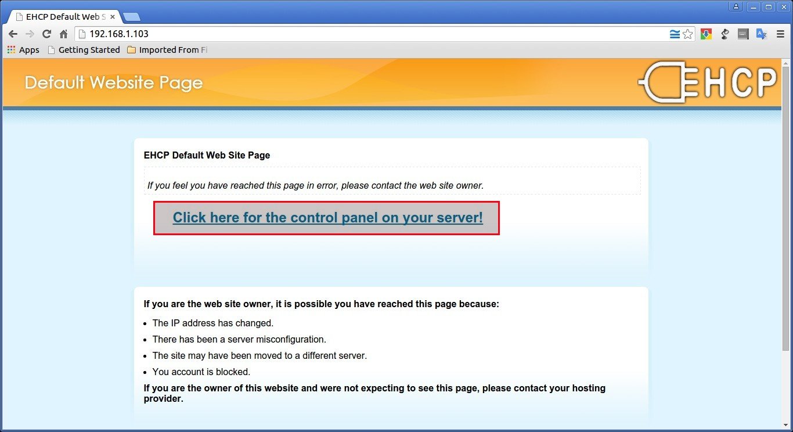Click 'please contact your hosting provider' paragraph
Viewport: 793px width, 432px height.
tap(374, 393)
